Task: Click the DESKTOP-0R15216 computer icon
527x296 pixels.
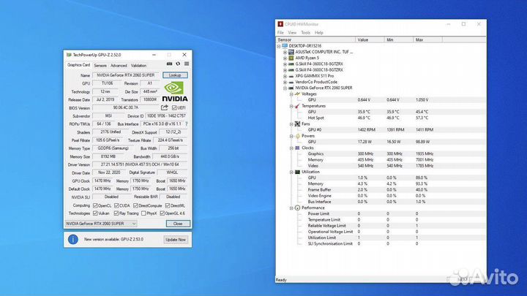Action: [x=285, y=45]
